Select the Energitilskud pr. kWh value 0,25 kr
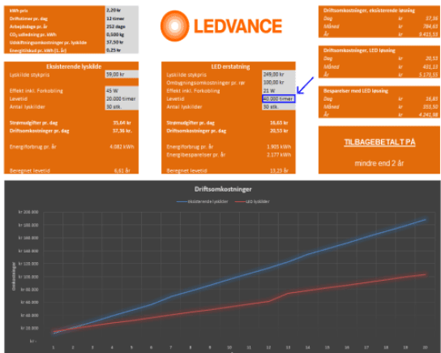The height and width of the screenshot is (353, 441). coord(122,50)
